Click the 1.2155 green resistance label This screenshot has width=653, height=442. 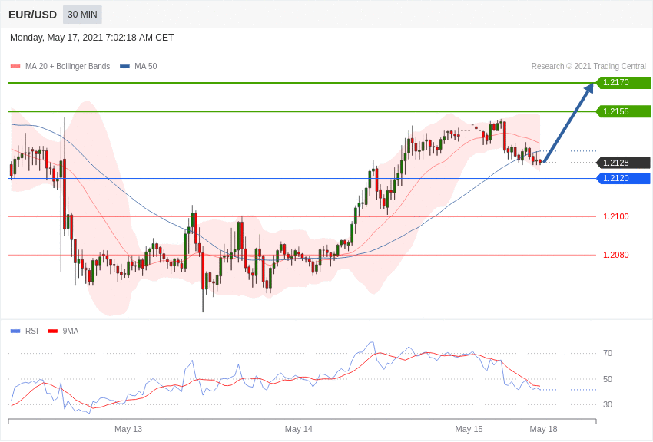[624, 111]
